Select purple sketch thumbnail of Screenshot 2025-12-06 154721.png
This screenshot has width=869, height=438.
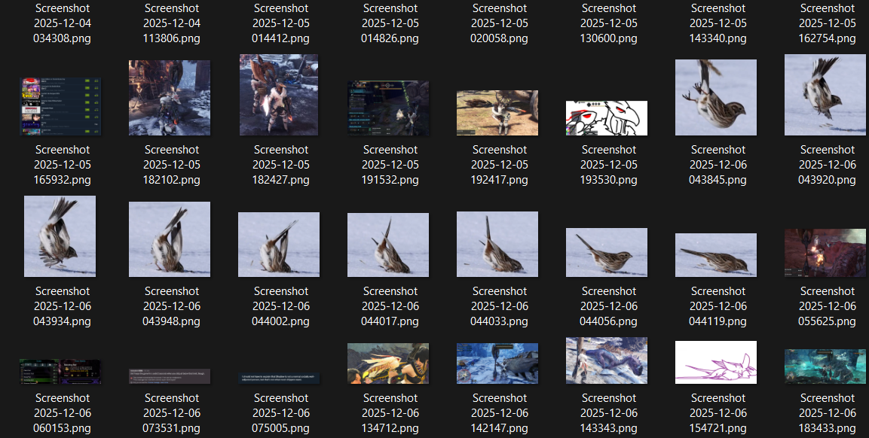pyautogui.click(x=715, y=362)
